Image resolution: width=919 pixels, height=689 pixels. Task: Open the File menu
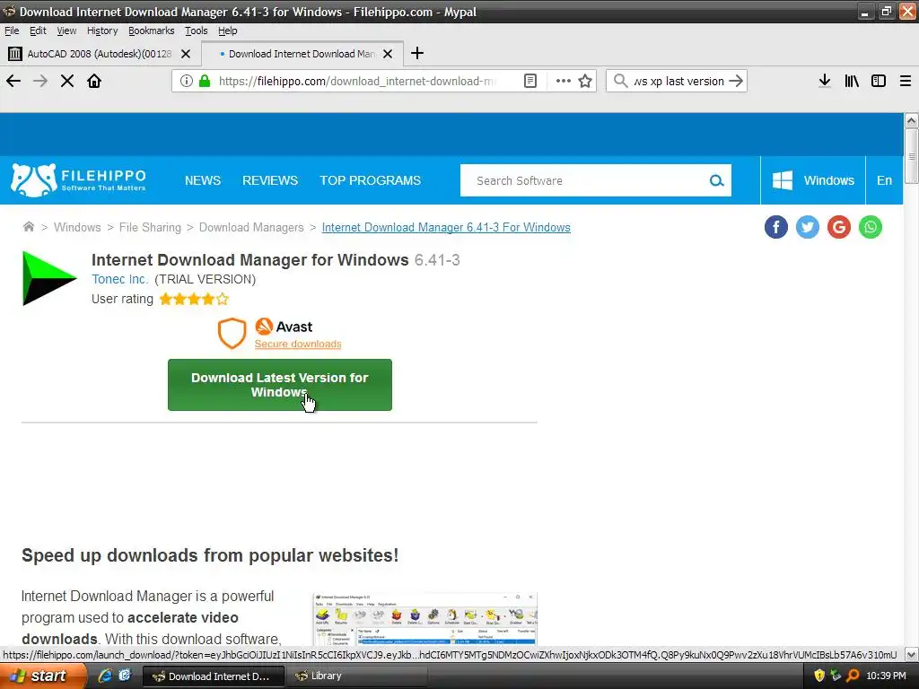(x=12, y=31)
